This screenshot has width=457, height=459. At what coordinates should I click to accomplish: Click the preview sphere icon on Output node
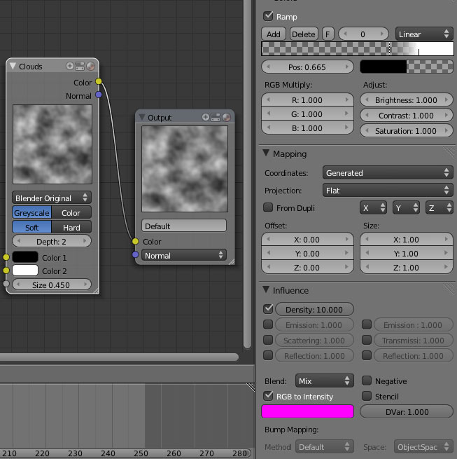[x=226, y=118]
